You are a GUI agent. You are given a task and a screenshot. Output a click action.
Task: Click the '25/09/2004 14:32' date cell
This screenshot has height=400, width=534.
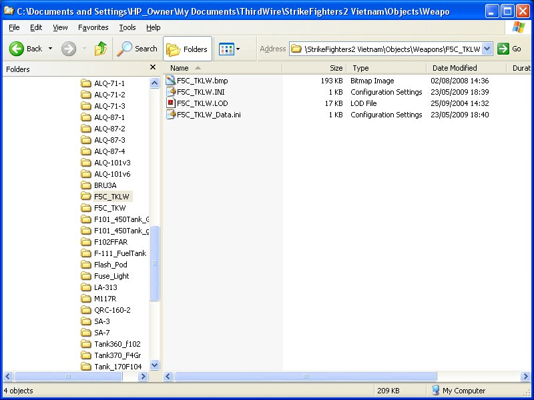pos(460,103)
